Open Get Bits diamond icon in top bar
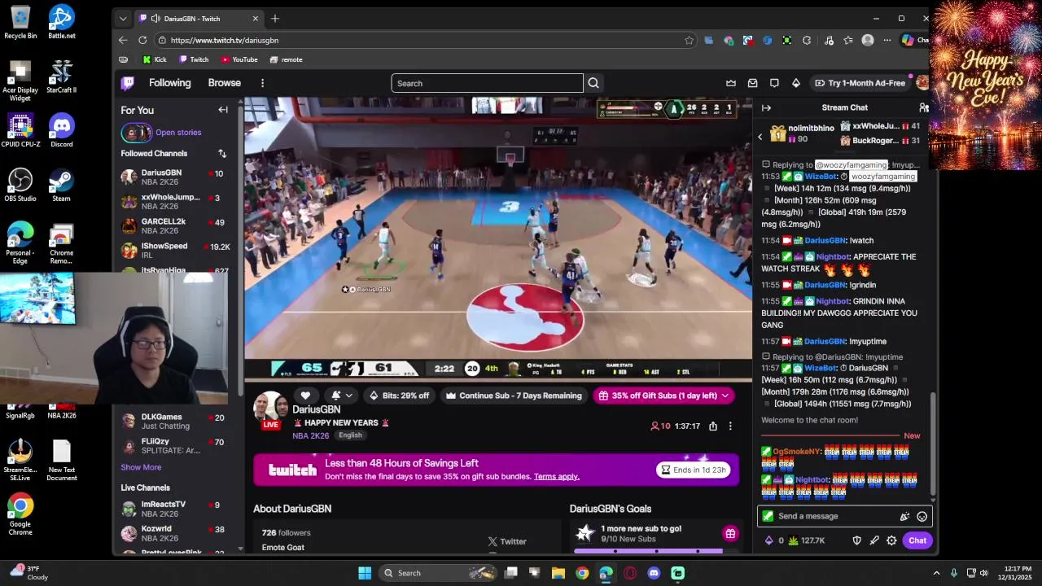The height and width of the screenshot is (586, 1042). (x=796, y=83)
